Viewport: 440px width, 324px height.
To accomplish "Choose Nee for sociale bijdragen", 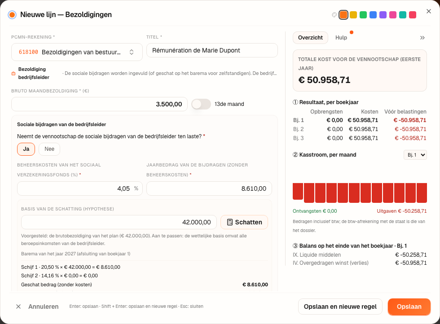I will [49, 149].
